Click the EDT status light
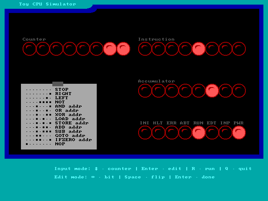 (x=212, y=133)
